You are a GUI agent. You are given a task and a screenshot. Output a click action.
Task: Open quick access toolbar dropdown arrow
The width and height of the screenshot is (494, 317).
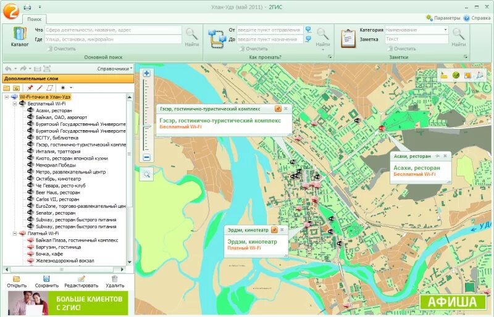click(x=40, y=7)
